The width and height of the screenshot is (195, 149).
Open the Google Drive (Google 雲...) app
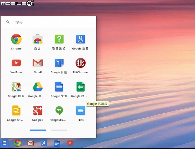coord(38,87)
